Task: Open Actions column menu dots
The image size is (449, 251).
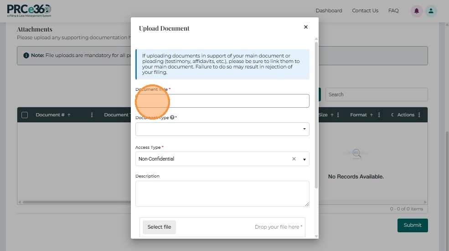Action: 419,115
